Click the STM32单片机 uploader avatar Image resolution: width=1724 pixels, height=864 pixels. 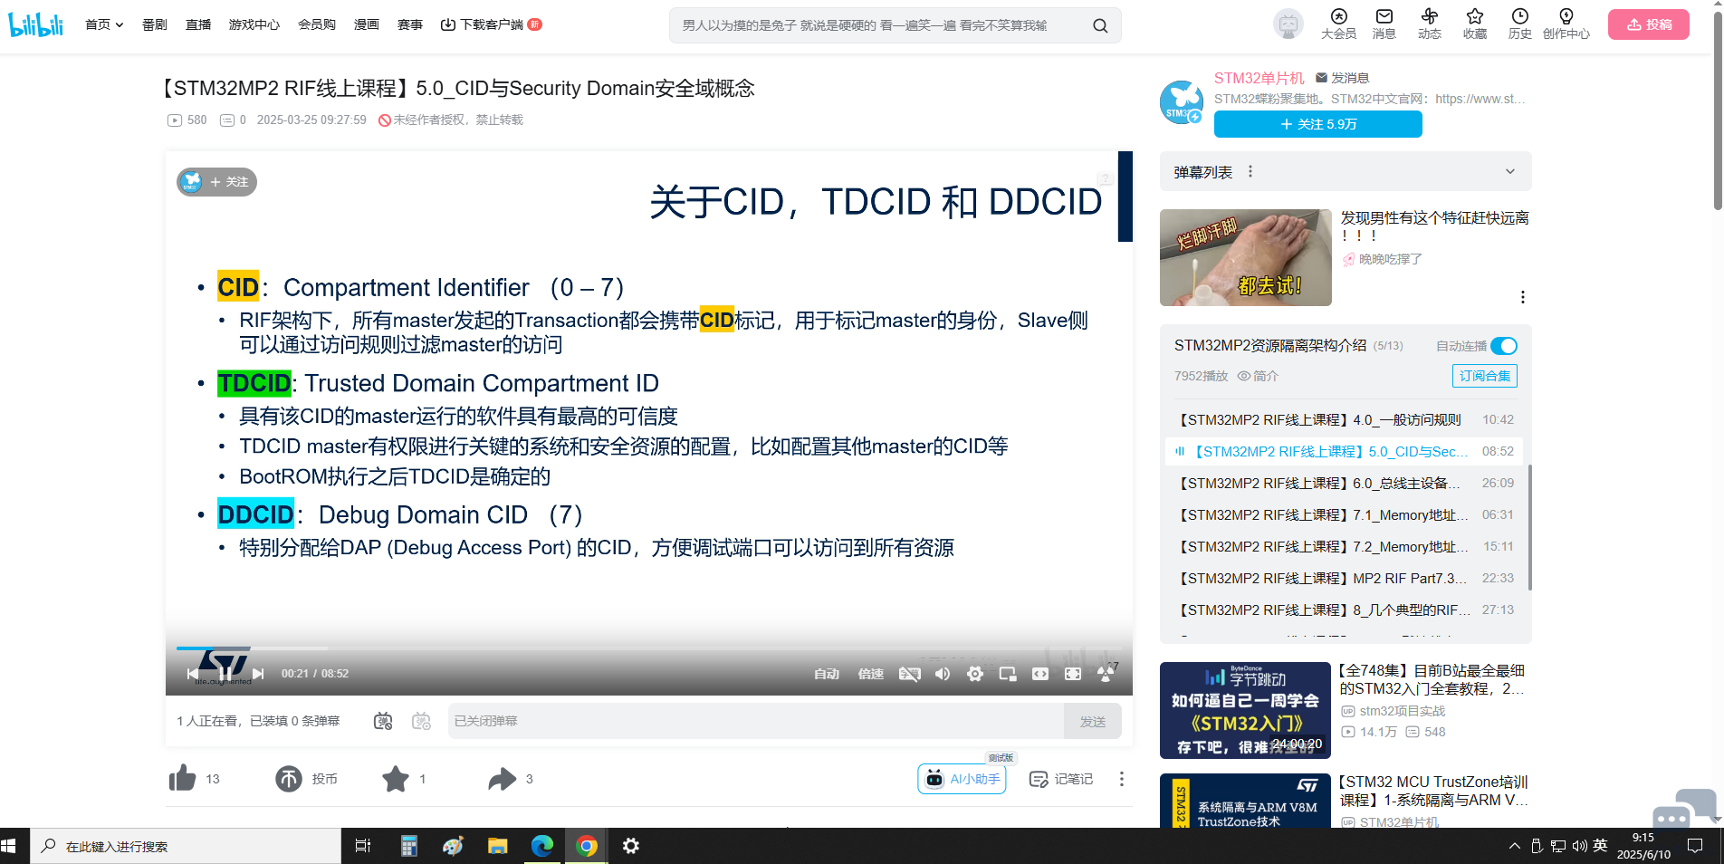pos(1182,102)
